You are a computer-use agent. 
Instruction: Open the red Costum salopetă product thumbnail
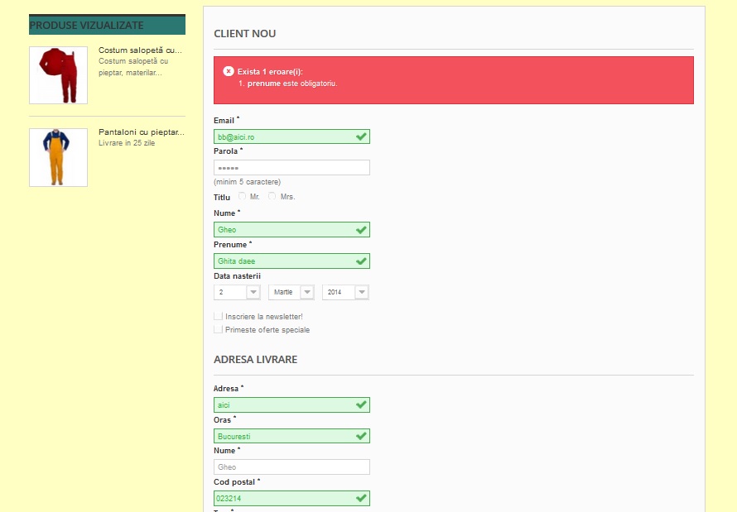coord(58,75)
